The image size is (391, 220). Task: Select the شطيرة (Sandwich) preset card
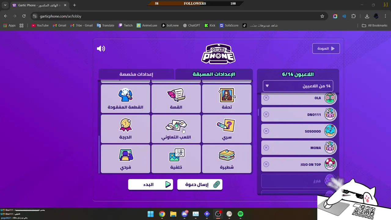point(227,159)
